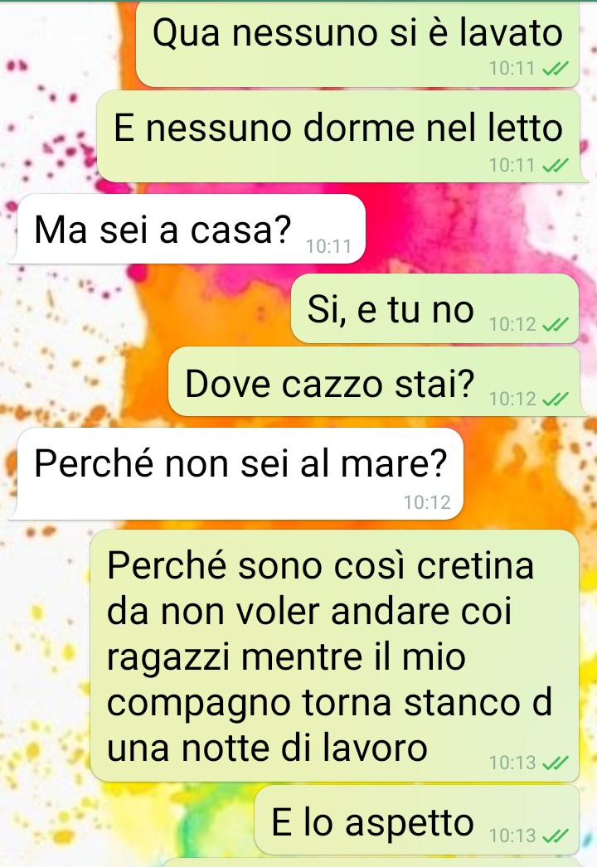Click the 10:12 timestamp under 'Perché non sei al mare?'
This screenshot has width=597, height=867.
(x=426, y=502)
